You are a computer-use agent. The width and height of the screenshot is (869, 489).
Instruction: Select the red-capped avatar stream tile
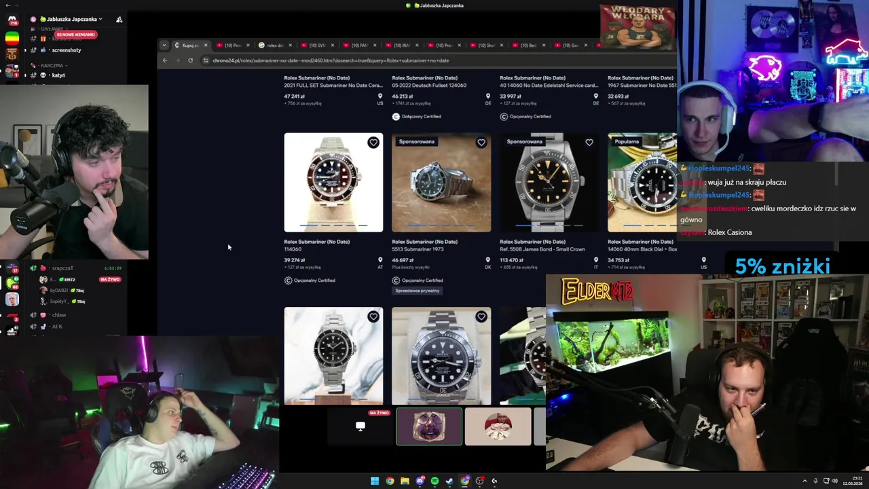(x=498, y=427)
